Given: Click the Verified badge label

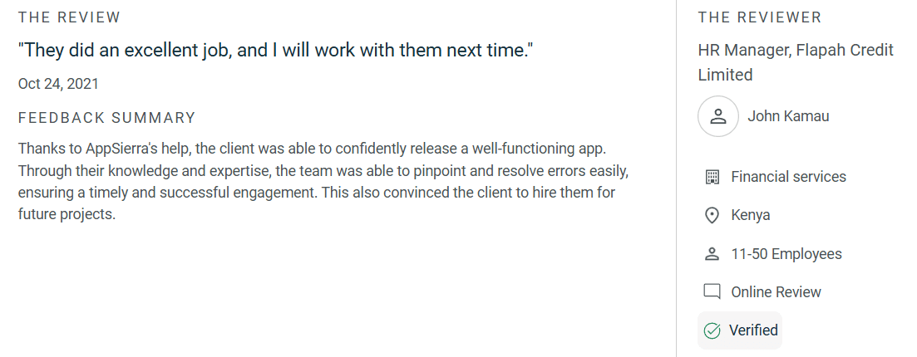Looking at the screenshot, I should (753, 330).
